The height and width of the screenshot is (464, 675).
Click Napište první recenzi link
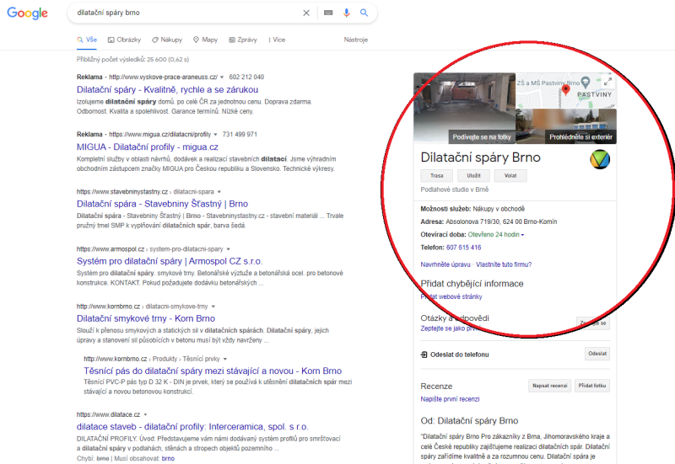450,399
